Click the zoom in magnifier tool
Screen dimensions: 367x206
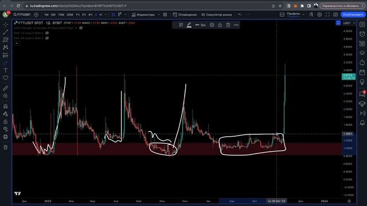point(5,96)
